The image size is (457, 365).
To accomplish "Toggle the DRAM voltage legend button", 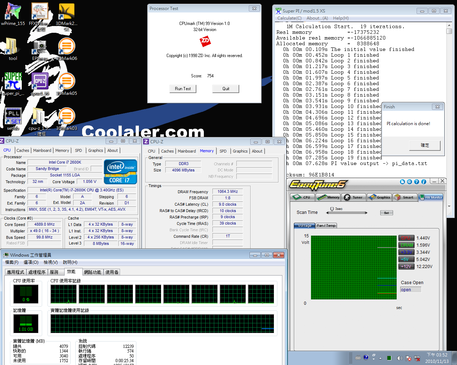I will pos(406,245).
